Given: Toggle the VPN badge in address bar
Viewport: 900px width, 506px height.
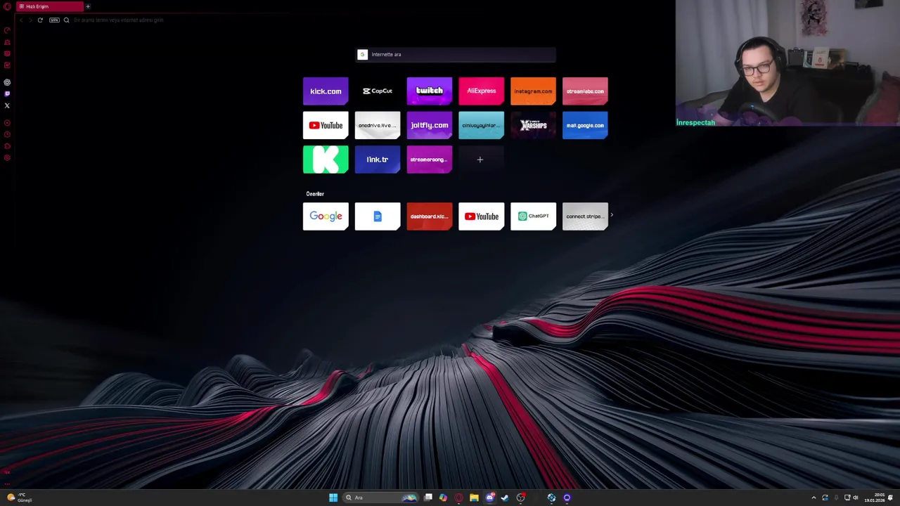Looking at the screenshot, I should 54,20.
